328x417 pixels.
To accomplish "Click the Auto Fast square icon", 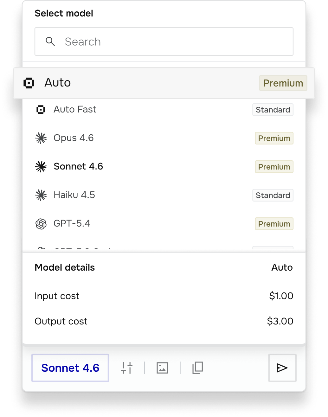I will point(41,110).
